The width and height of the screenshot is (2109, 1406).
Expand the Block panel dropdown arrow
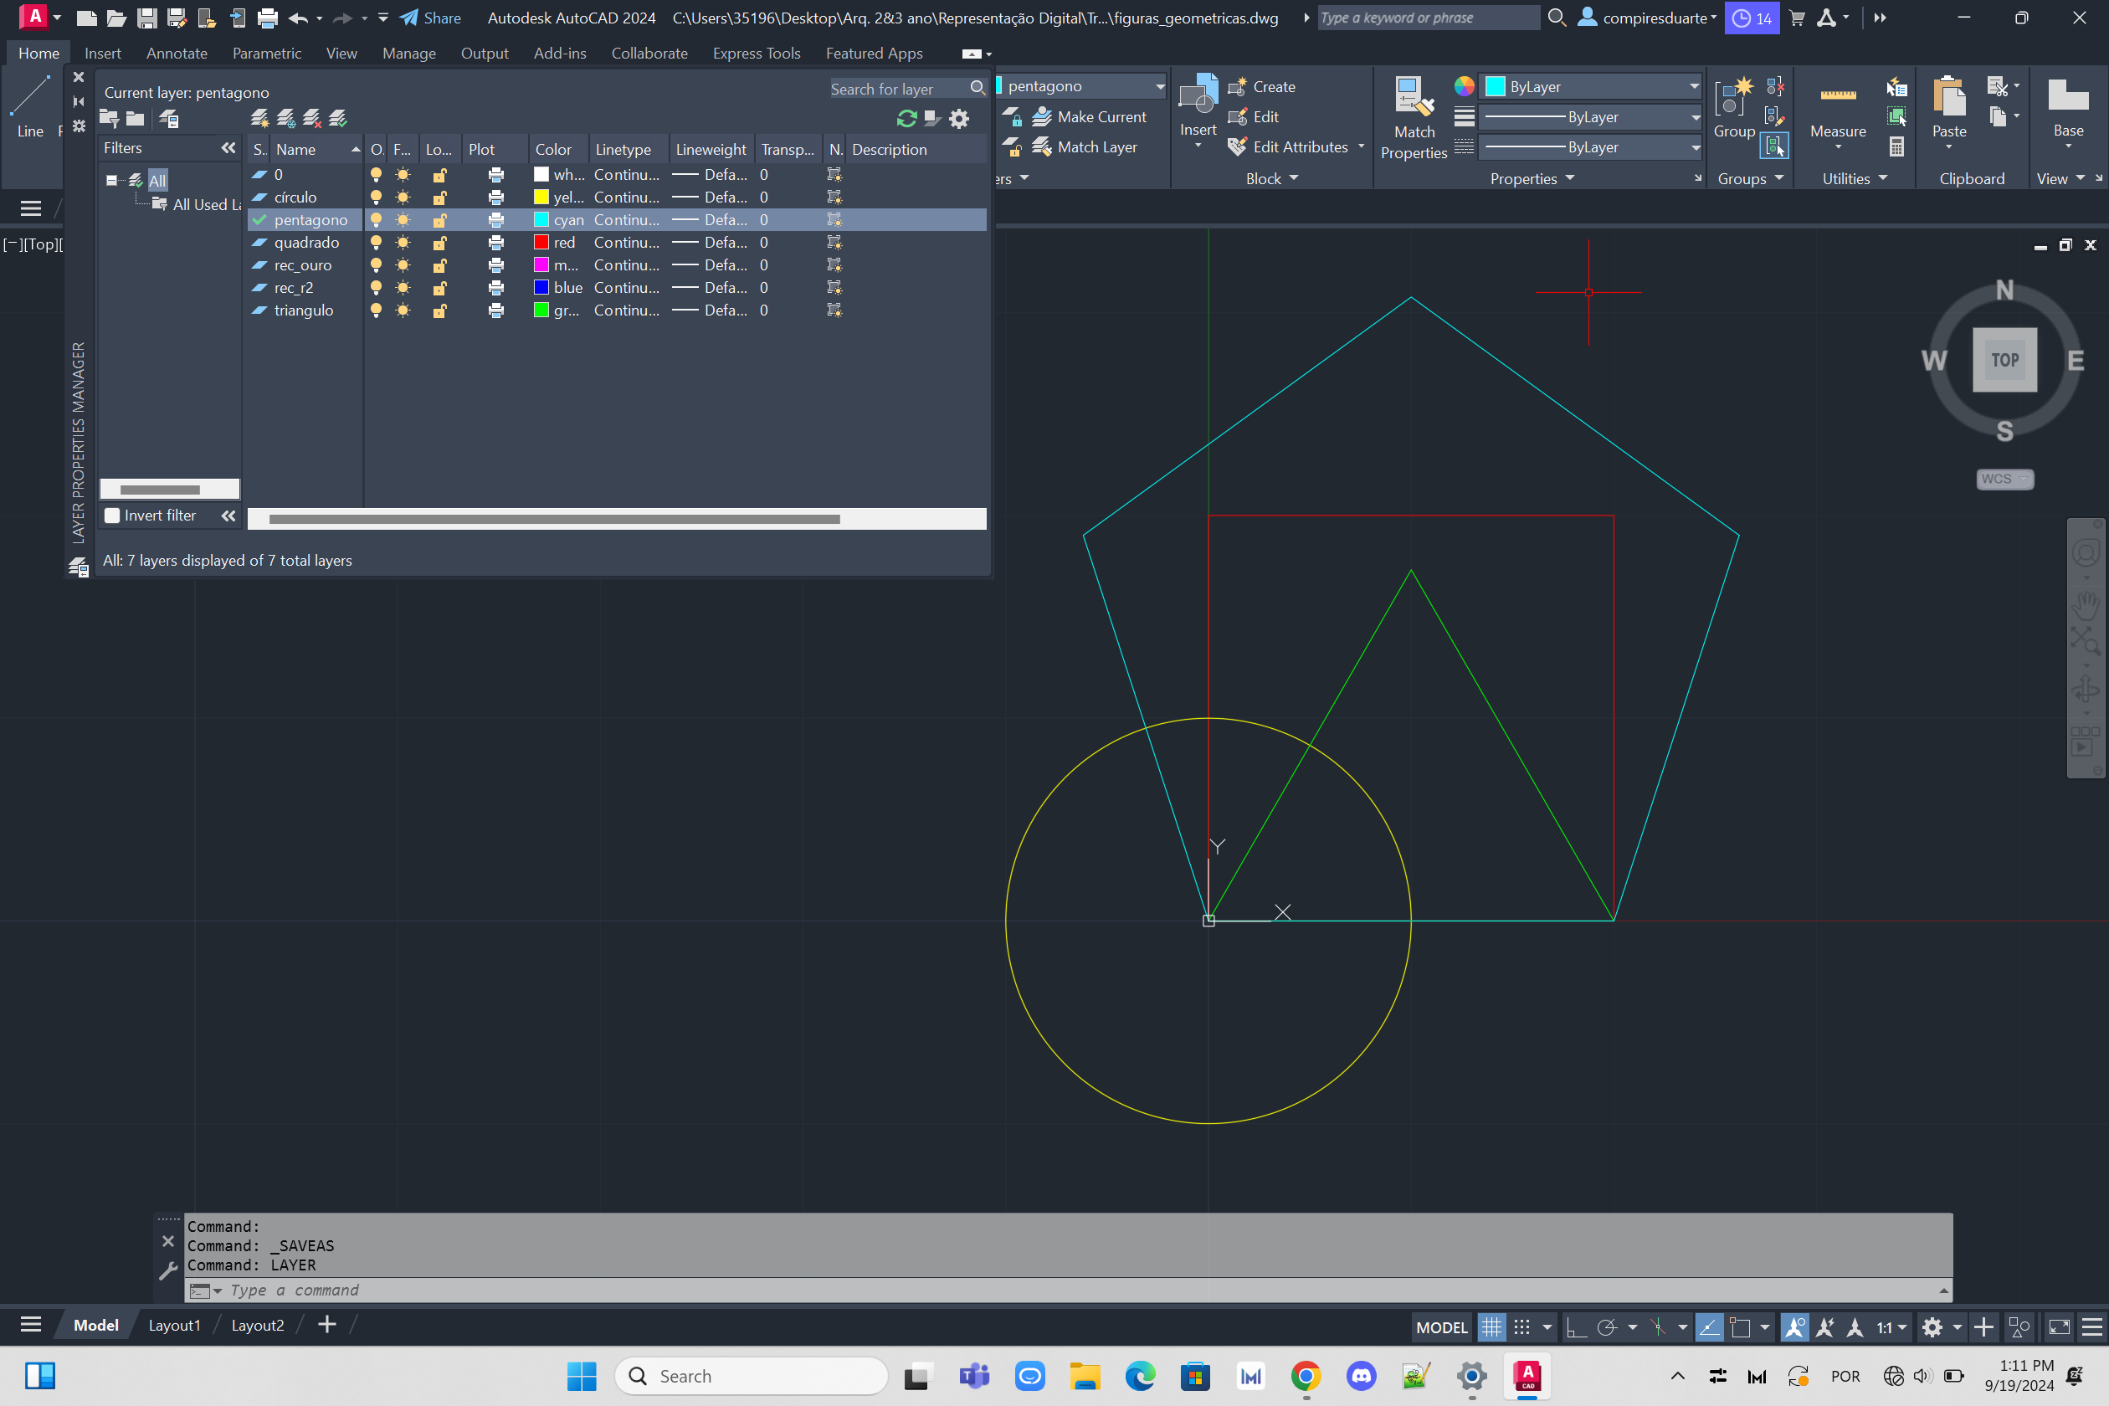point(1293,177)
